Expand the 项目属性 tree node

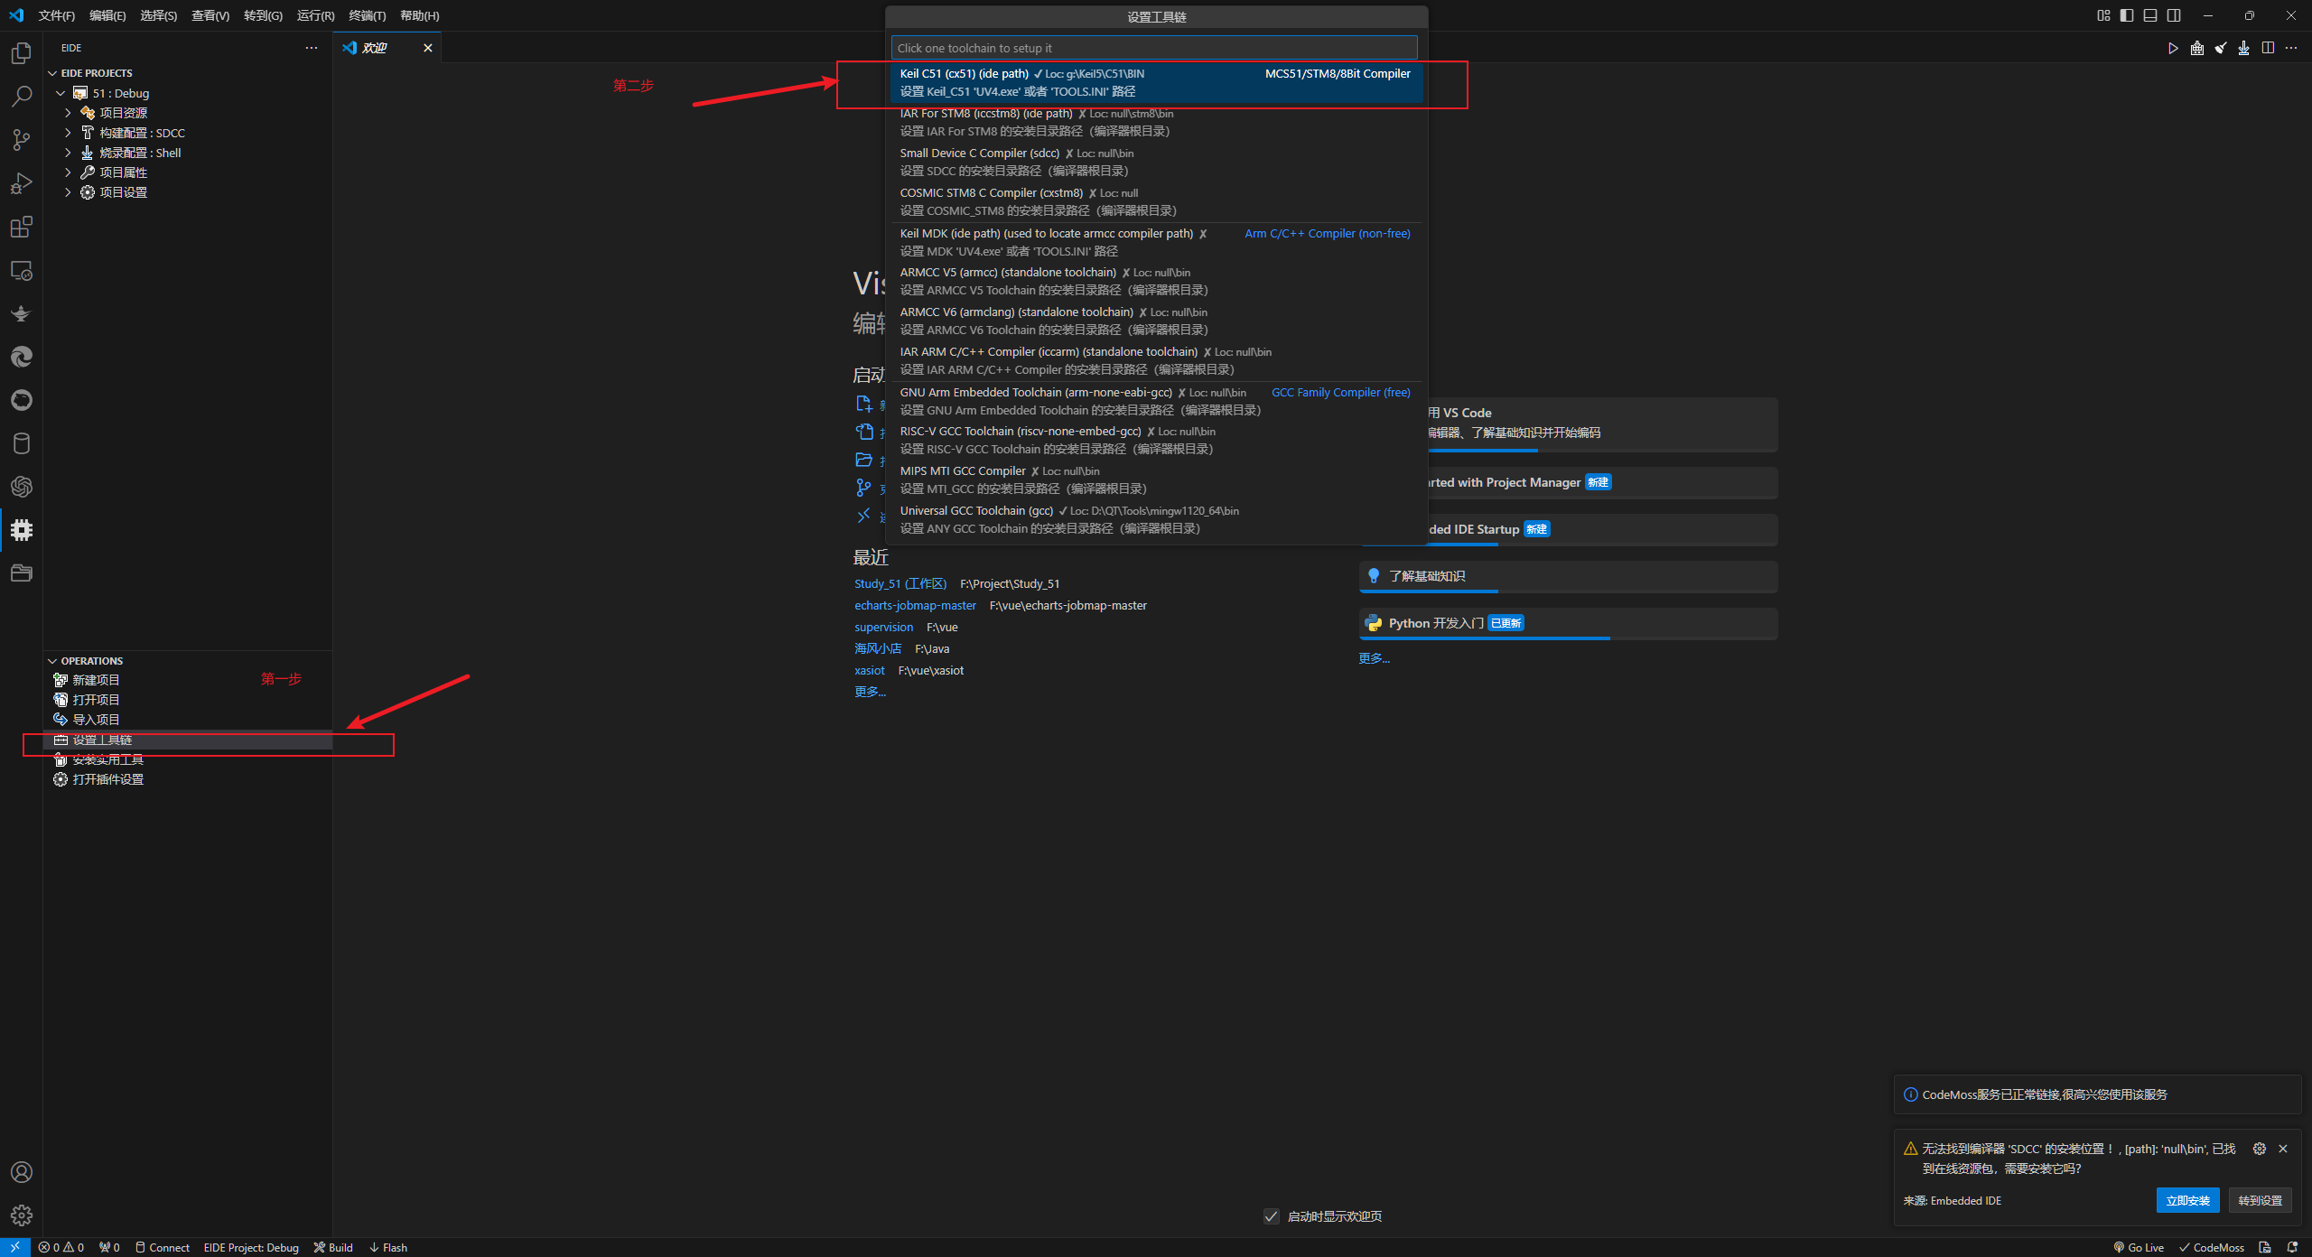click(x=68, y=172)
